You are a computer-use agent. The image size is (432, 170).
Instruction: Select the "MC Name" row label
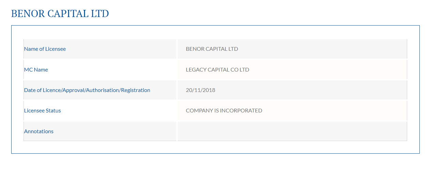point(36,70)
